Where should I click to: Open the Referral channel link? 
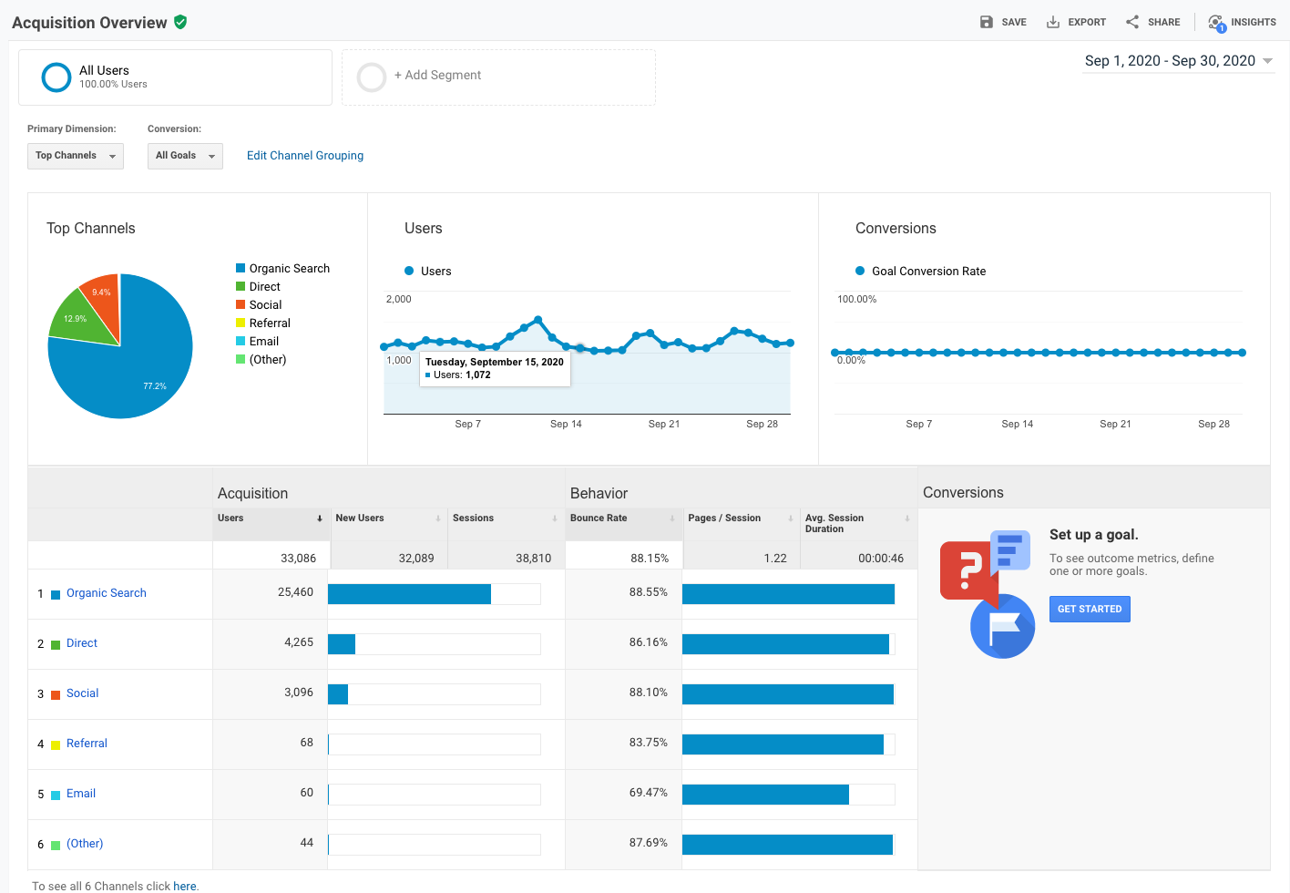point(87,744)
